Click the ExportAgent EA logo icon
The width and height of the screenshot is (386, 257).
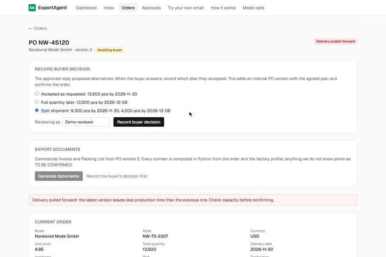point(32,8)
